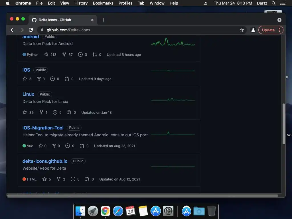The image size is (292, 219).
Task: Bookmark this page with the star icon
Action: pyautogui.click(x=242, y=30)
